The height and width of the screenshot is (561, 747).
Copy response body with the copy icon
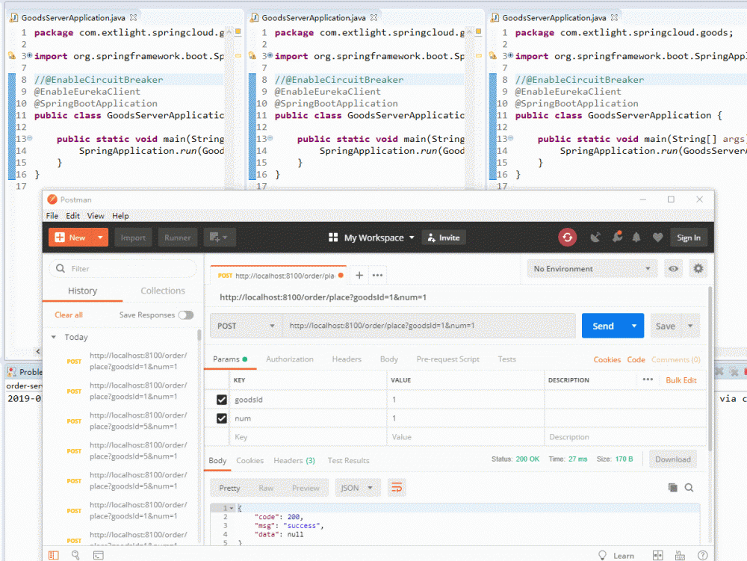tap(673, 488)
